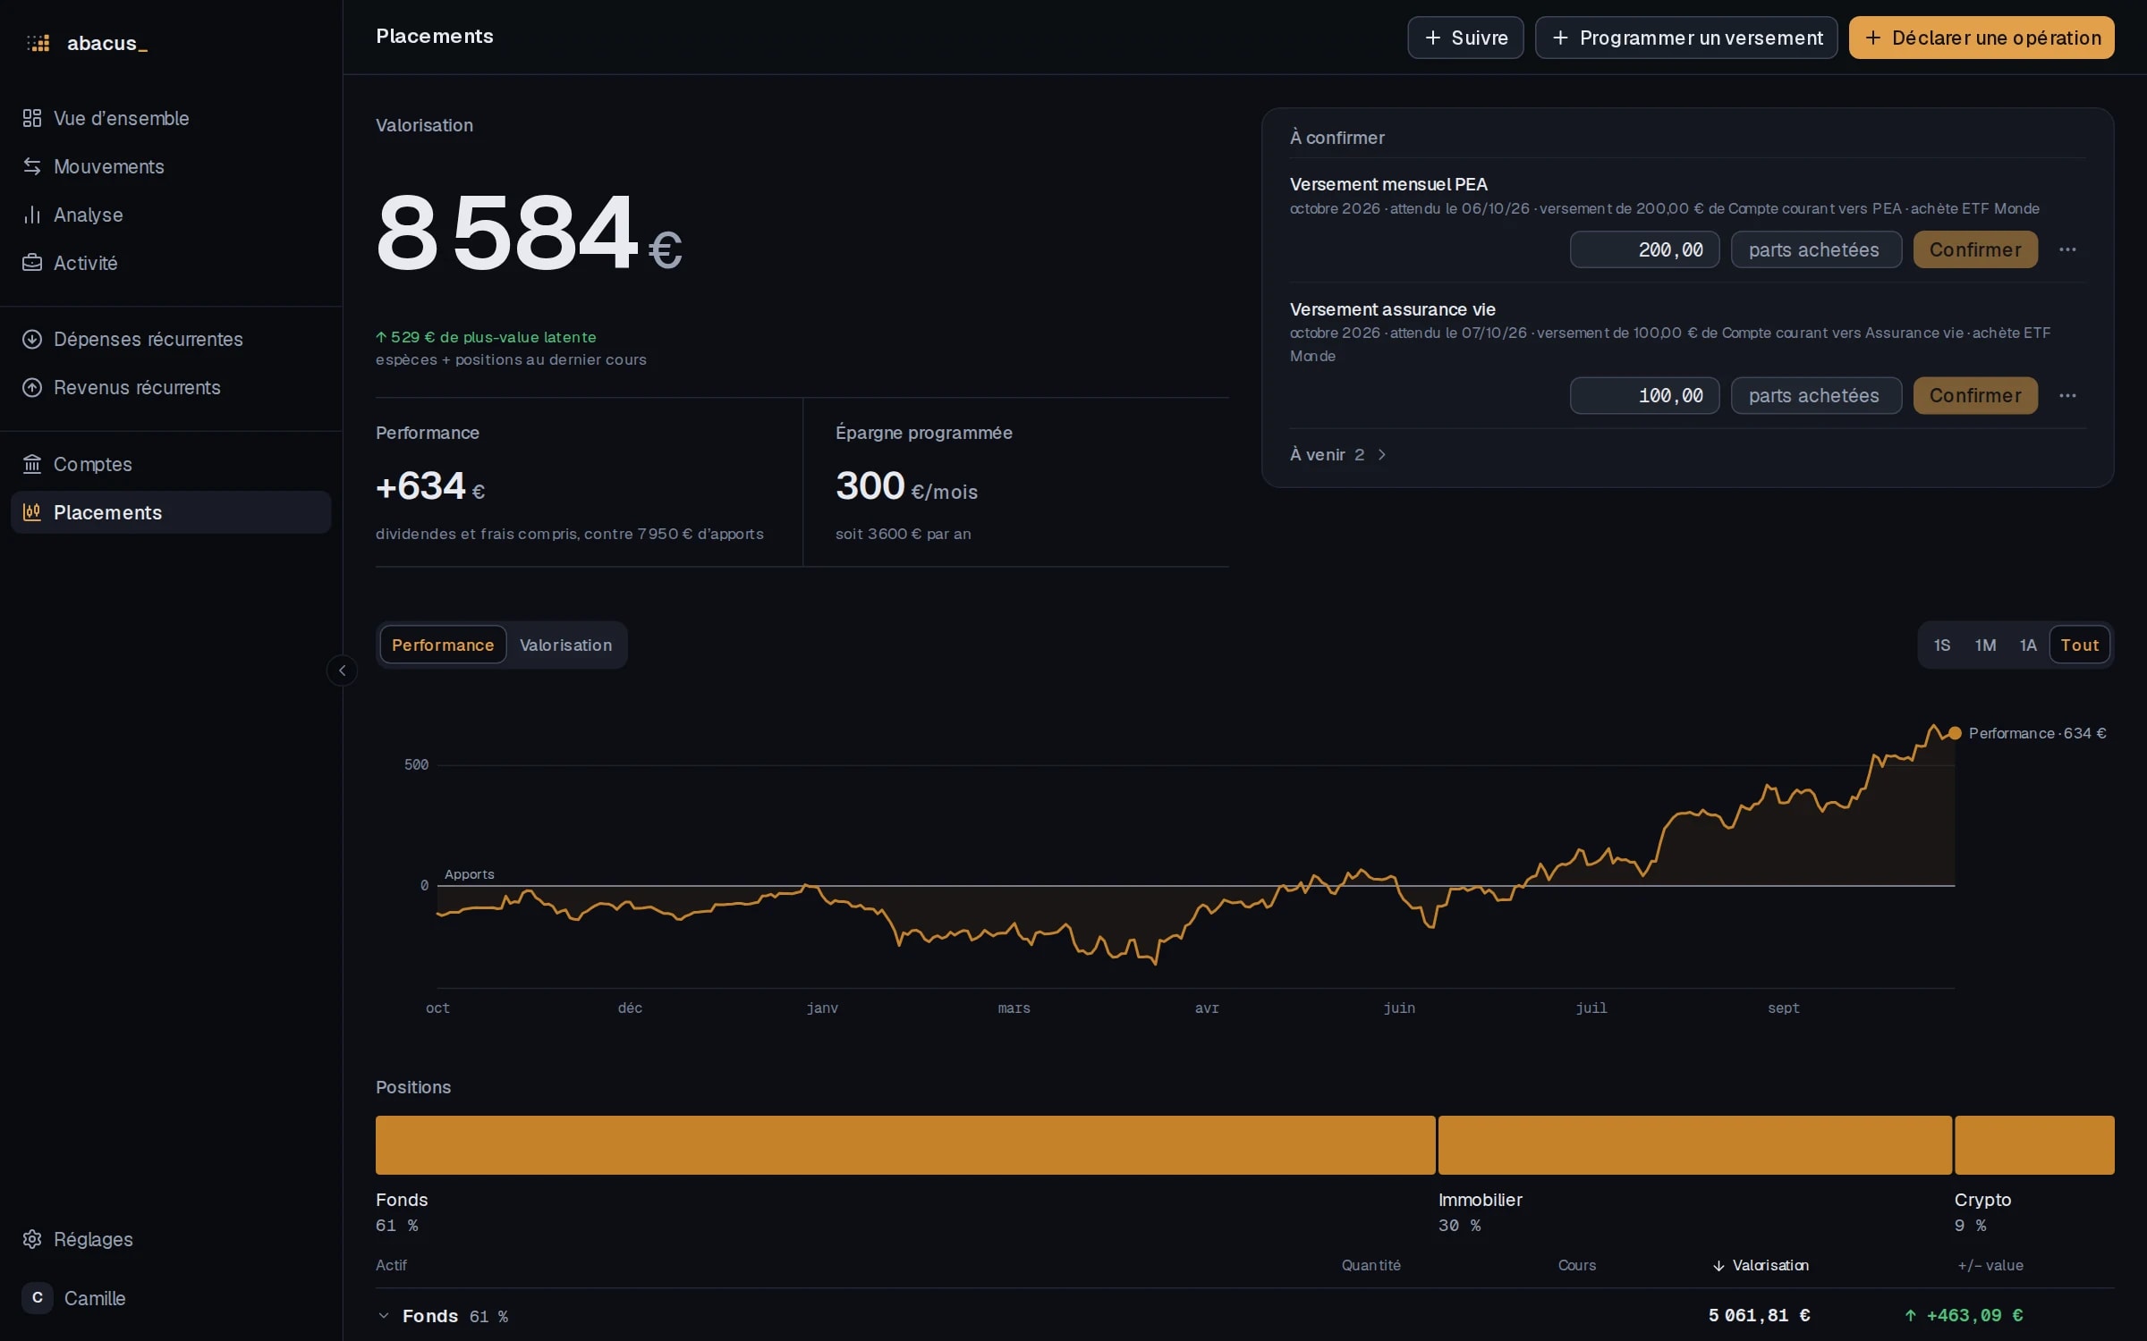Select the 1M time range
2147x1341 pixels.
click(x=1985, y=645)
